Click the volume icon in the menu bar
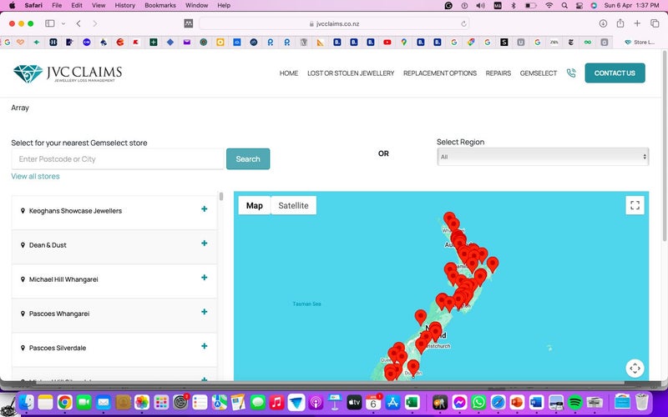The width and height of the screenshot is (668, 417). (x=481, y=6)
